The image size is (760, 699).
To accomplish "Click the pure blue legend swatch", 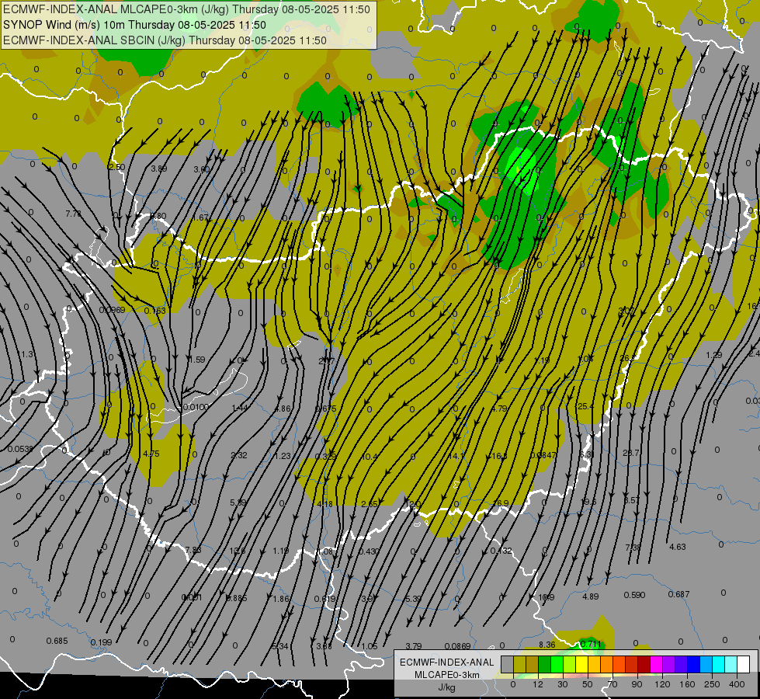I will click(x=693, y=664).
